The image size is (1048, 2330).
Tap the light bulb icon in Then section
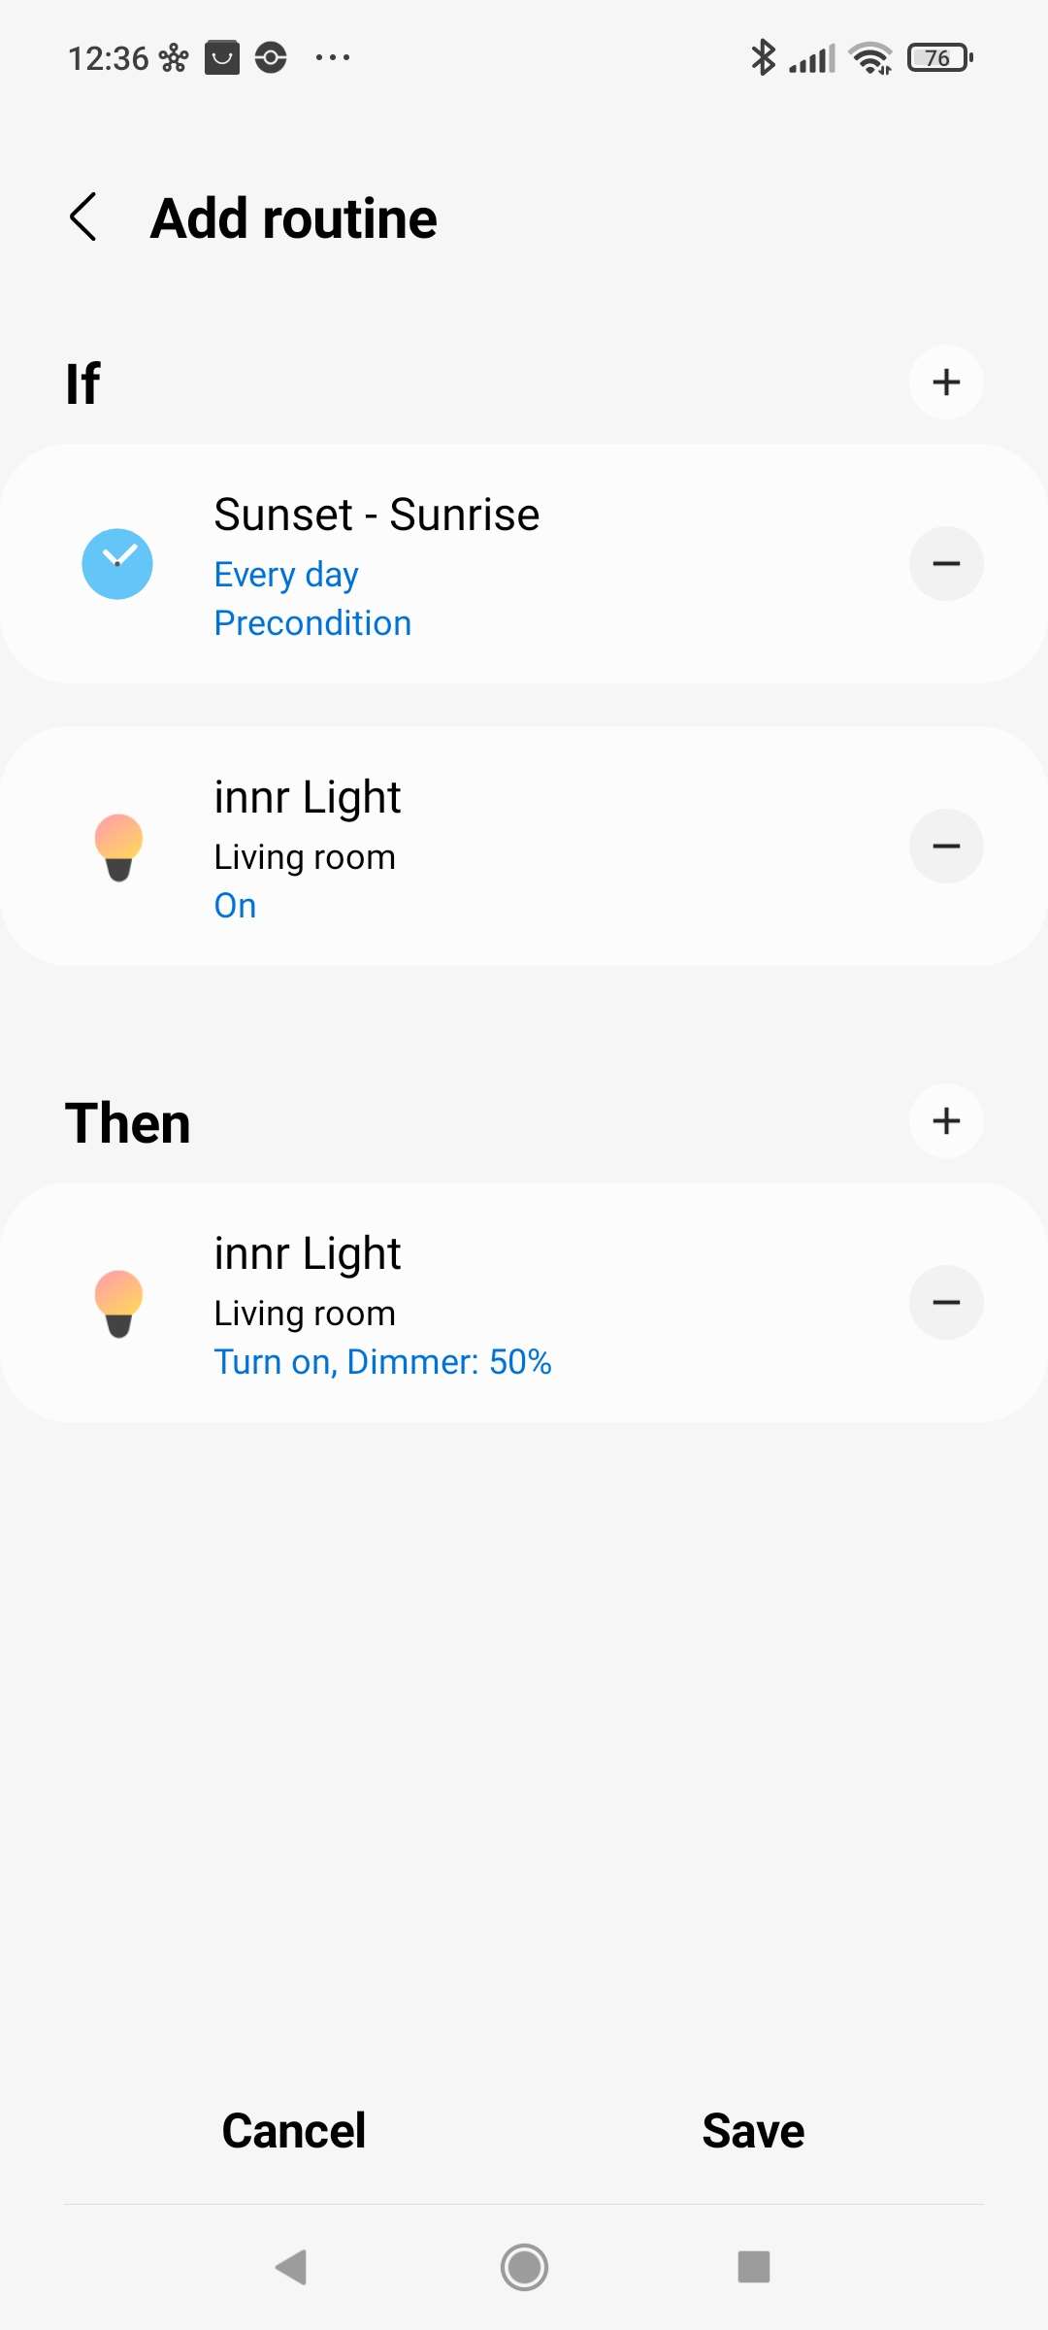pos(118,1303)
